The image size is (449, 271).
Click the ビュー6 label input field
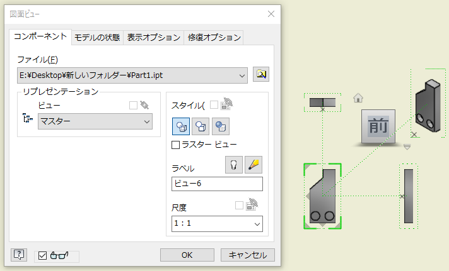pyautogui.click(x=217, y=184)
